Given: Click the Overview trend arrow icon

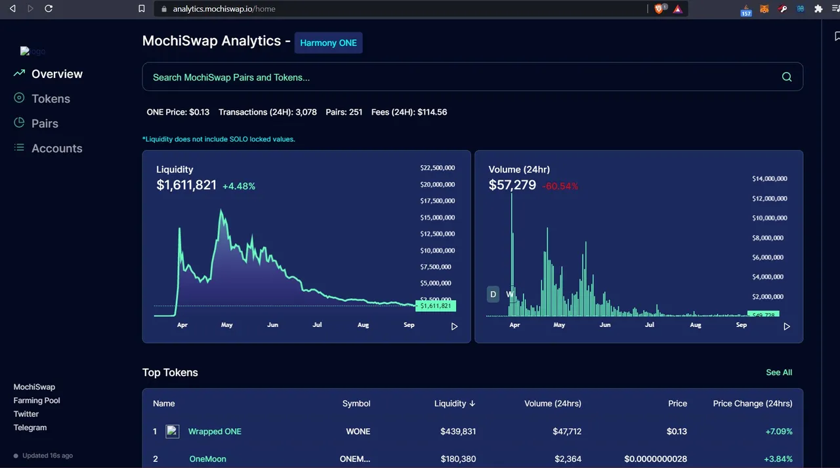Looking at the screenshot, I should [19, 73].
